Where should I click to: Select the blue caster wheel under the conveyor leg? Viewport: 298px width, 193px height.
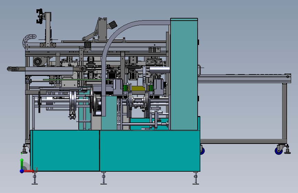[279, 151]
